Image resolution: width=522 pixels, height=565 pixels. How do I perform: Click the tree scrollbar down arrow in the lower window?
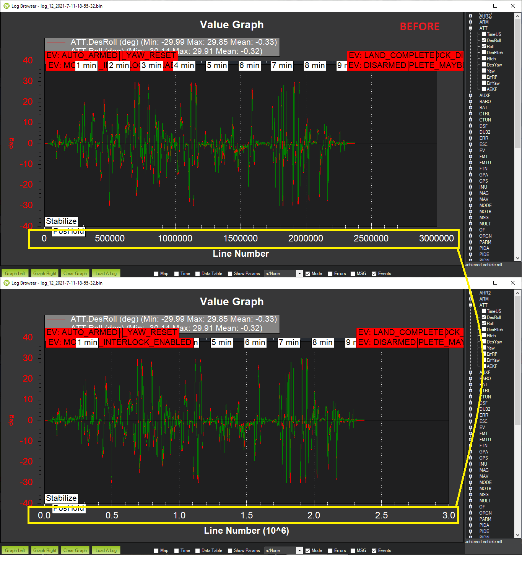pos(518,535)
